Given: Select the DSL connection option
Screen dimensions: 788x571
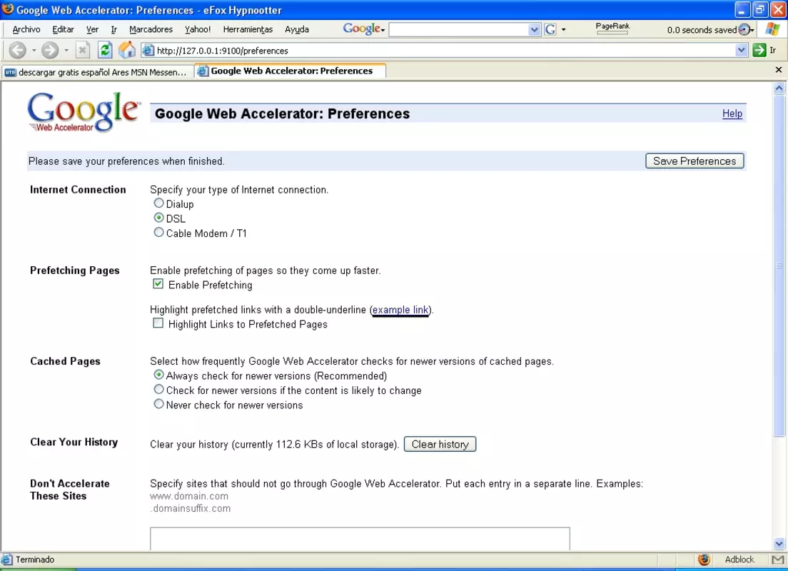Looking at the screenshot, I should click(158, 218).
